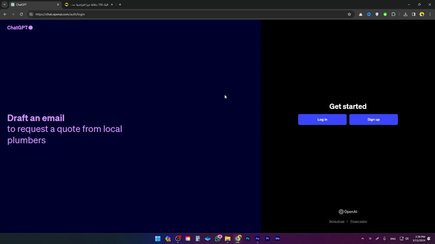Bookmark this page with the star icon
Screen dimensions: 435x244
pos(349,14)
